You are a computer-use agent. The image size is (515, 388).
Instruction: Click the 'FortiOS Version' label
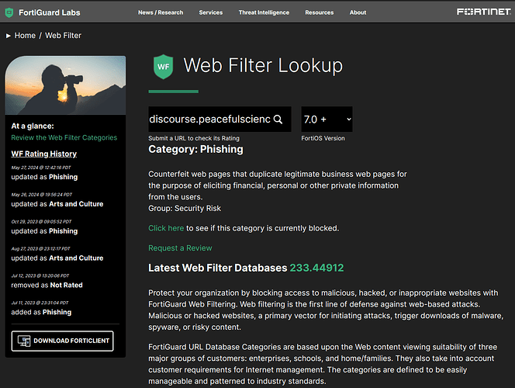click(x=323, y=138)
